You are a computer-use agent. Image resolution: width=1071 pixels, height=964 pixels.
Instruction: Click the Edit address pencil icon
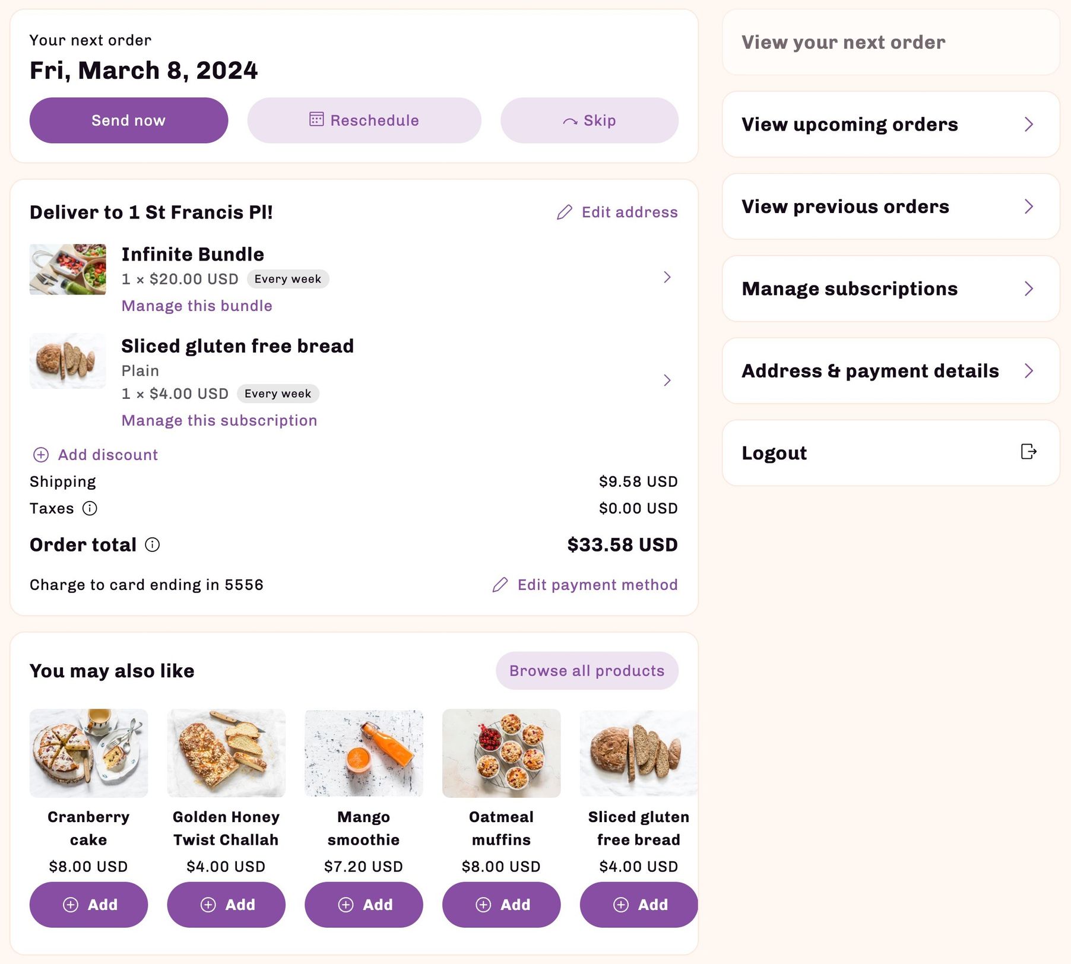tap(565, 213)
